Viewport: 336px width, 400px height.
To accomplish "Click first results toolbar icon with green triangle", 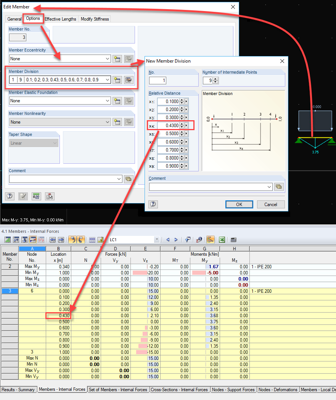I will (8, 240).
